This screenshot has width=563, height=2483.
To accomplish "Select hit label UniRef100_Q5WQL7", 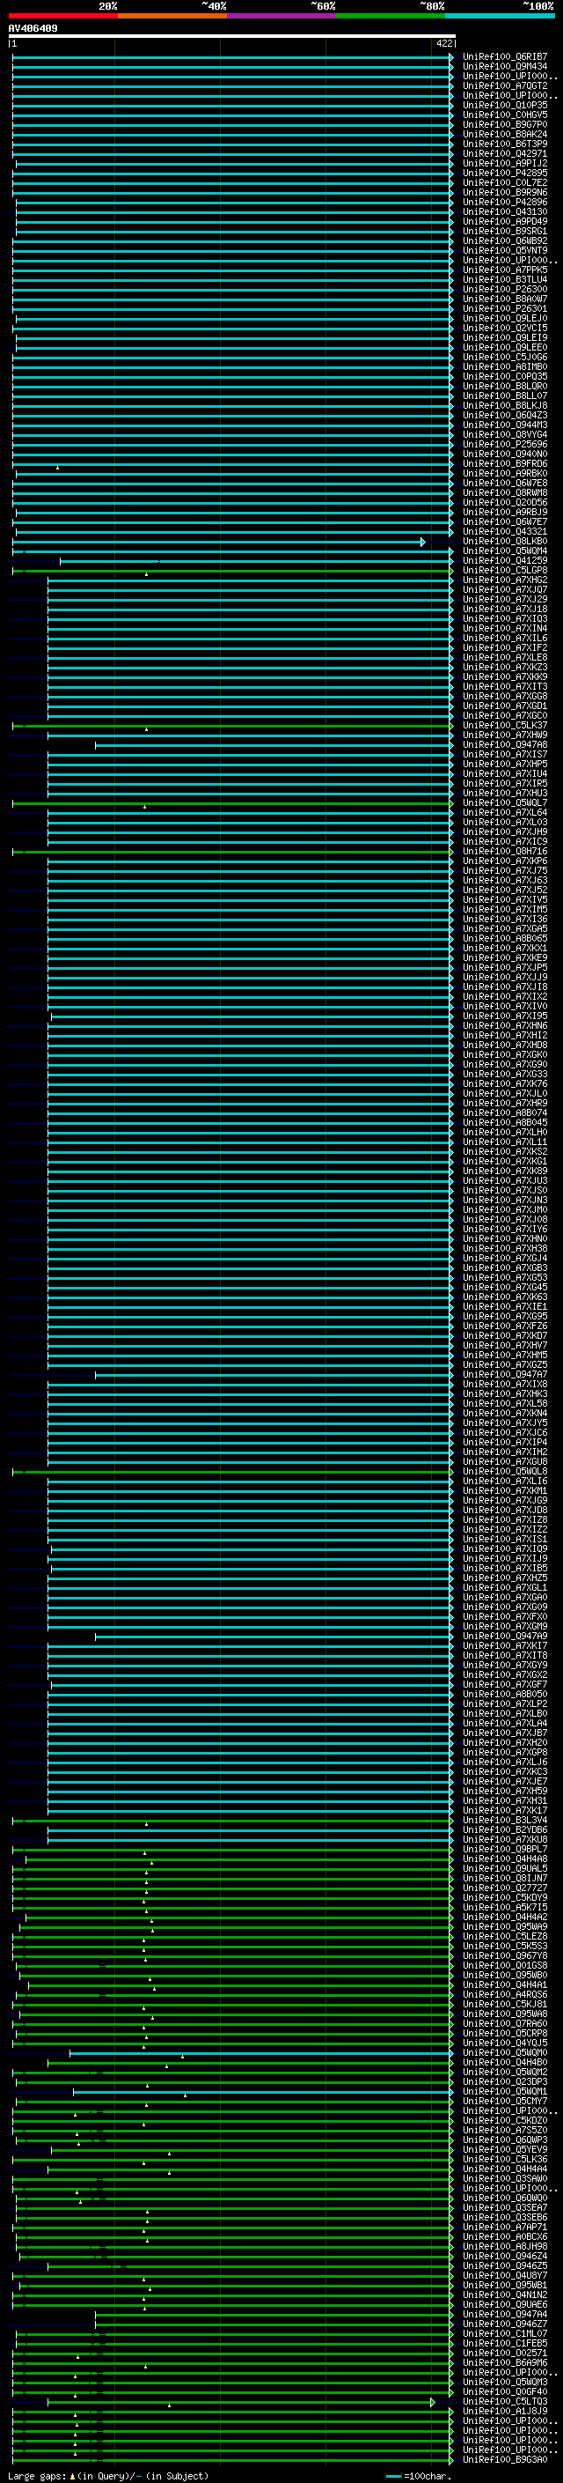I will click(505, 802).
